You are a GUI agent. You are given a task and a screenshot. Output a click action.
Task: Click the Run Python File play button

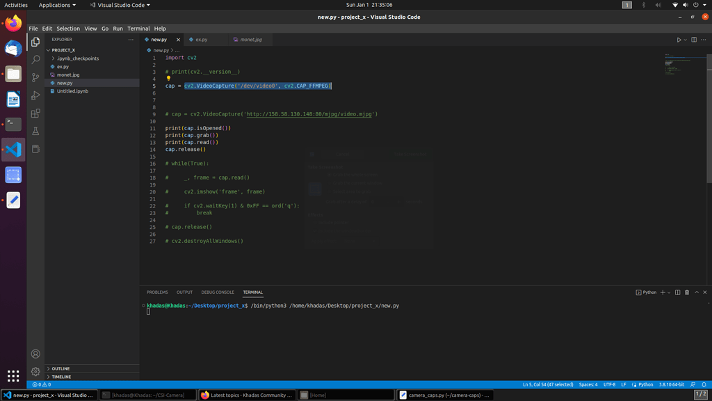coord(679,40)
